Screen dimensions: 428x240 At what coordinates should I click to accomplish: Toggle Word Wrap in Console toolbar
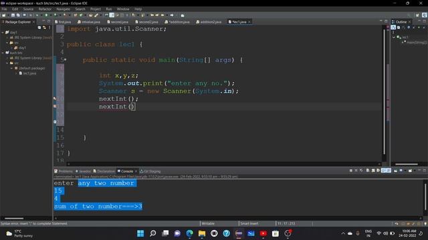pyautogui.click(x=379, y=171)
